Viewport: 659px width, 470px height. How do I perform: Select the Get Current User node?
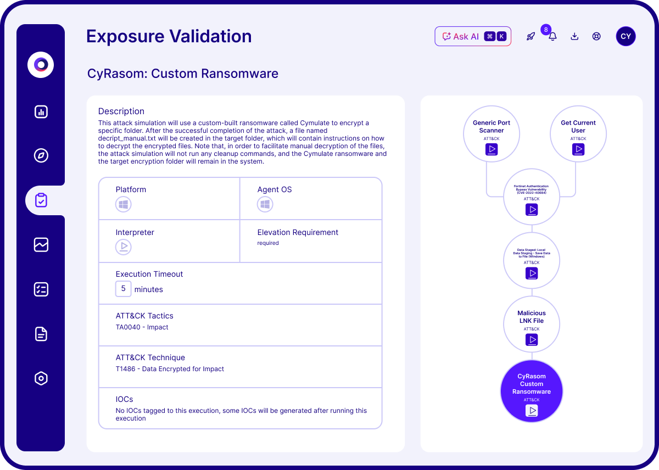[x=578, y=134]
